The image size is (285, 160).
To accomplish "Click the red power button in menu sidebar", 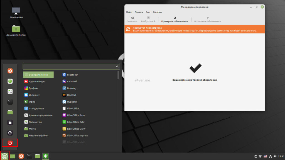I will coord(10,143).
